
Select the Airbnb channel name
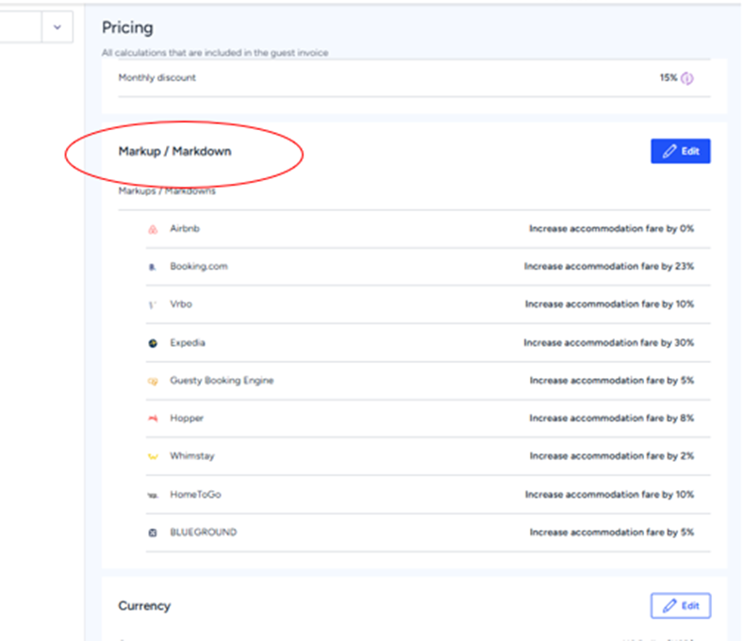point(185,229)
